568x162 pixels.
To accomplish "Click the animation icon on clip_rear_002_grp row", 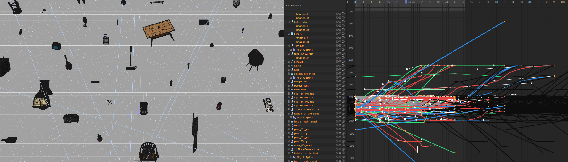I will [337, 105].
